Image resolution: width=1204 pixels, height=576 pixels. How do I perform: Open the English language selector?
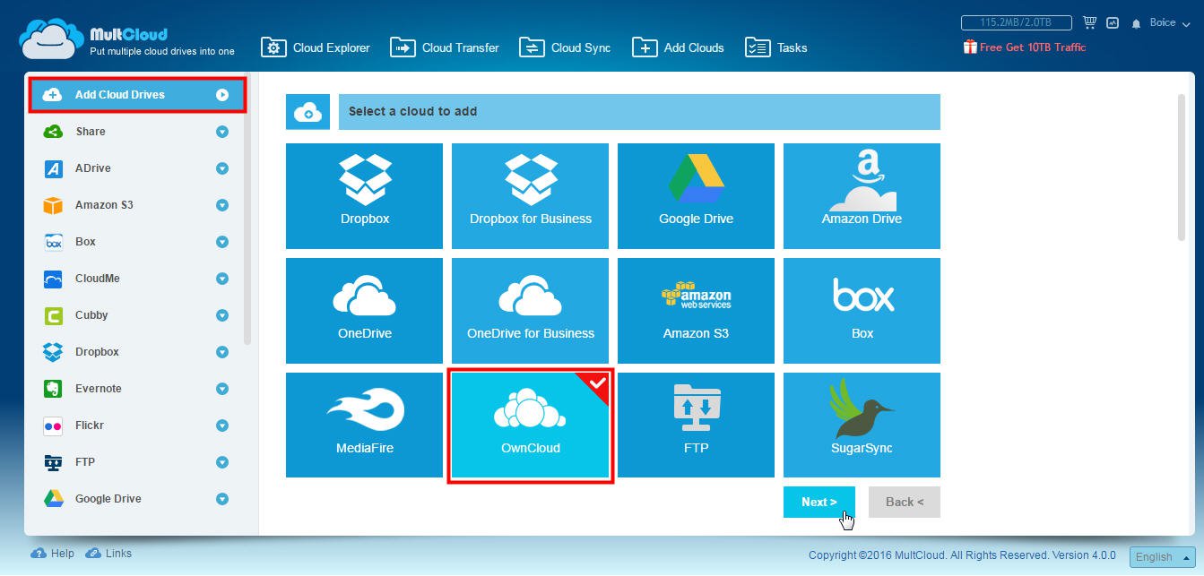point(1162,556)
